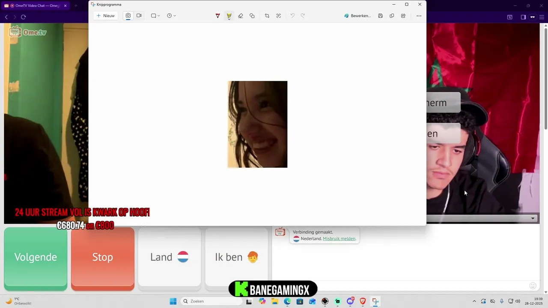Open the Windows Start menu

pos(173,301)
